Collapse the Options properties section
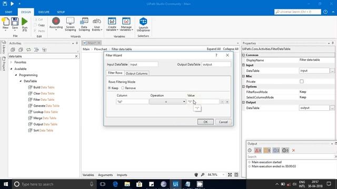337x189 pixels. [243, 87]
